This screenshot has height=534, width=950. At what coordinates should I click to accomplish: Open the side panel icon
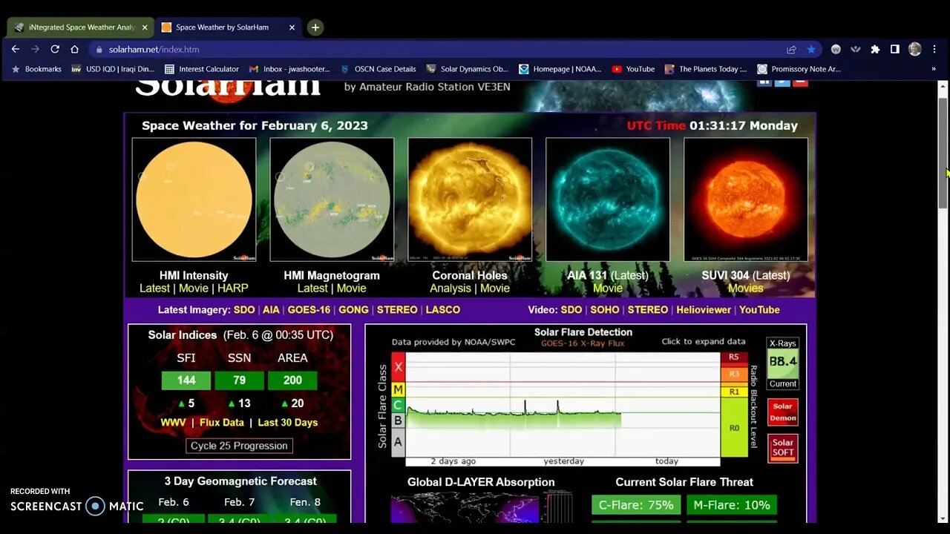(895, 49)
